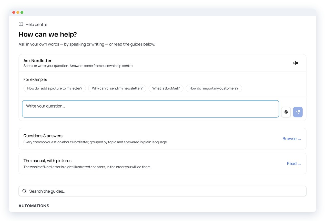
Task: Start voice input with the microphone button
Action: [286, 112]
